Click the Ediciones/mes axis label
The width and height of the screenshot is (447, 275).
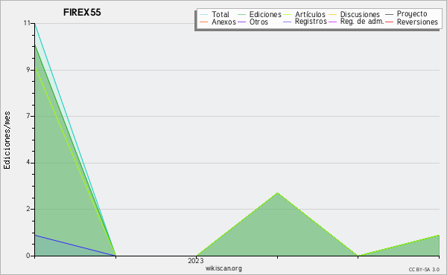click(7, 140)
